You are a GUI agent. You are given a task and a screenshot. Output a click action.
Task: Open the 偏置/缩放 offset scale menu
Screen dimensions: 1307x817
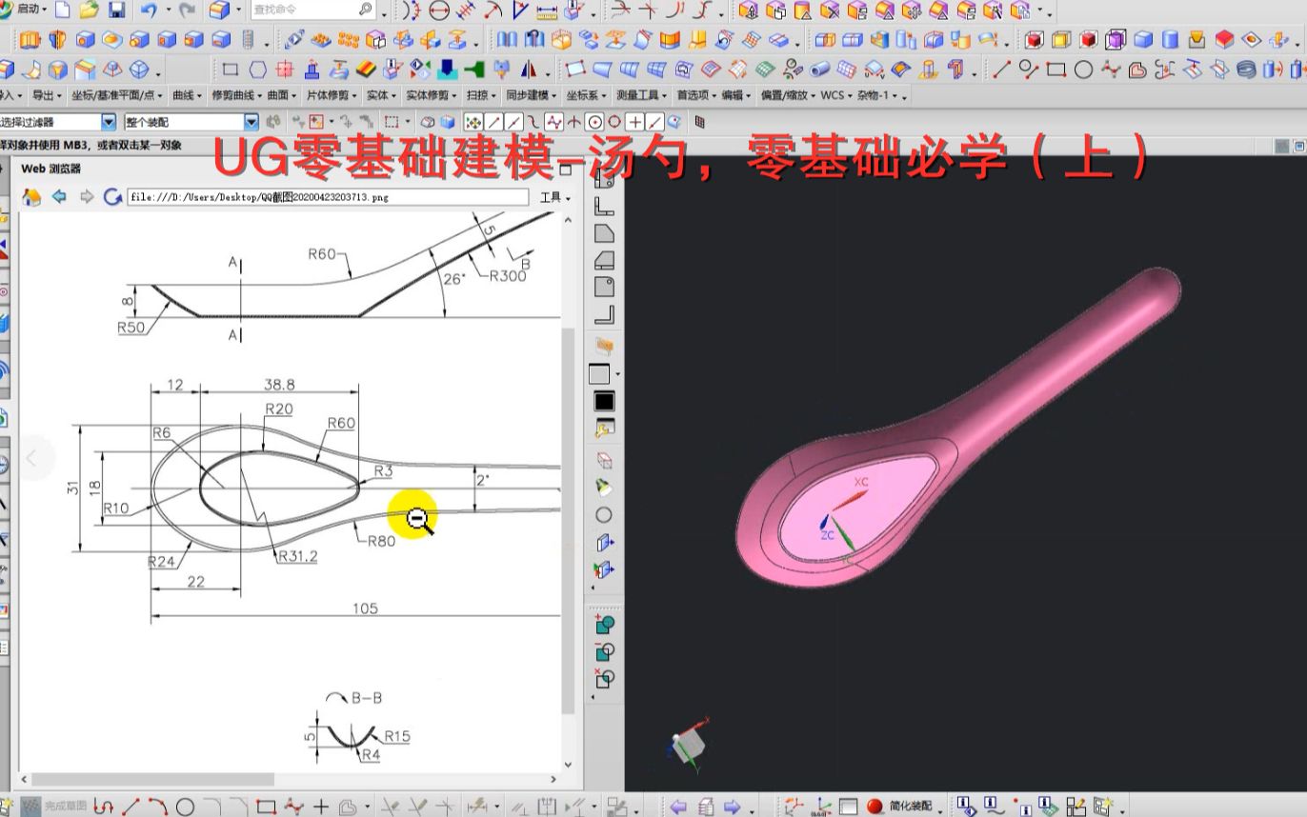click(x=787, y=95)
